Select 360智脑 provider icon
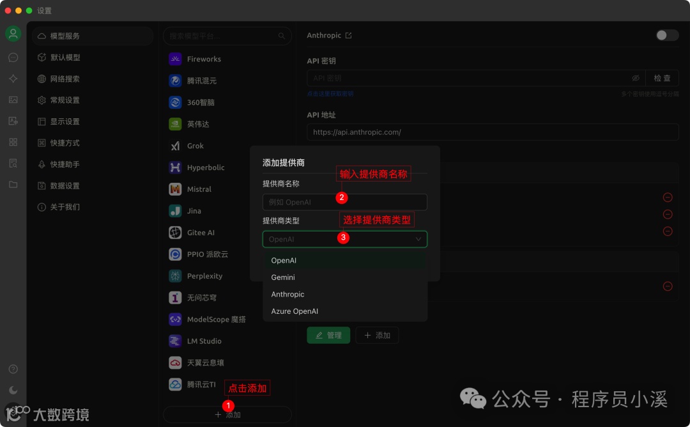This screenshot has width=690, height=427. (175, 102)
